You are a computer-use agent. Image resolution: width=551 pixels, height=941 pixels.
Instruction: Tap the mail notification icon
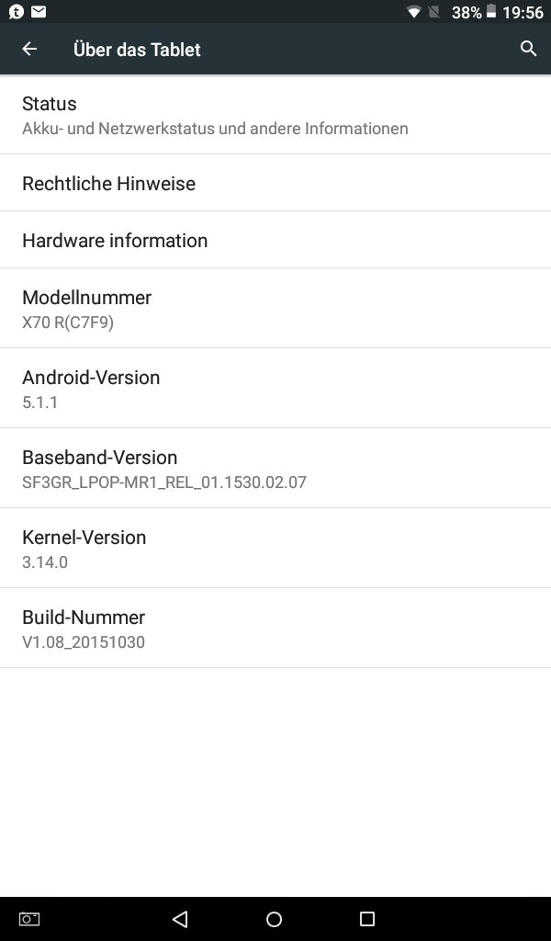coord(39,12)
